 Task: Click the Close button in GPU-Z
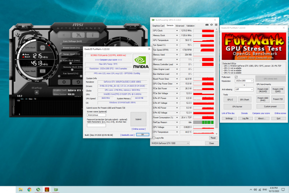tap(211, 143)
